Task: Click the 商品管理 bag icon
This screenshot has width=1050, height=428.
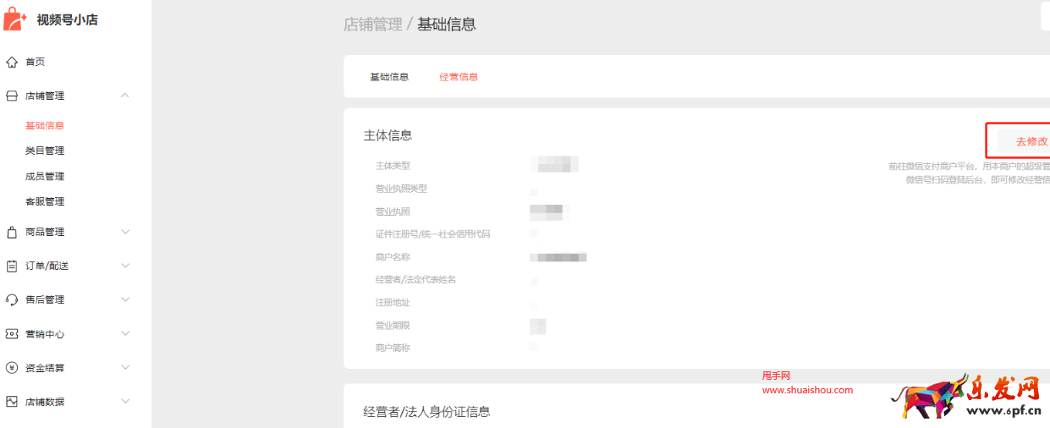Action: [12, 232]
